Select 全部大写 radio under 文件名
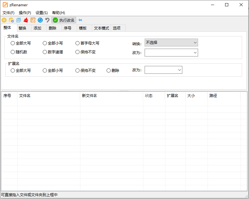Screen dimensions: 249x199 [x=21, y=43]
